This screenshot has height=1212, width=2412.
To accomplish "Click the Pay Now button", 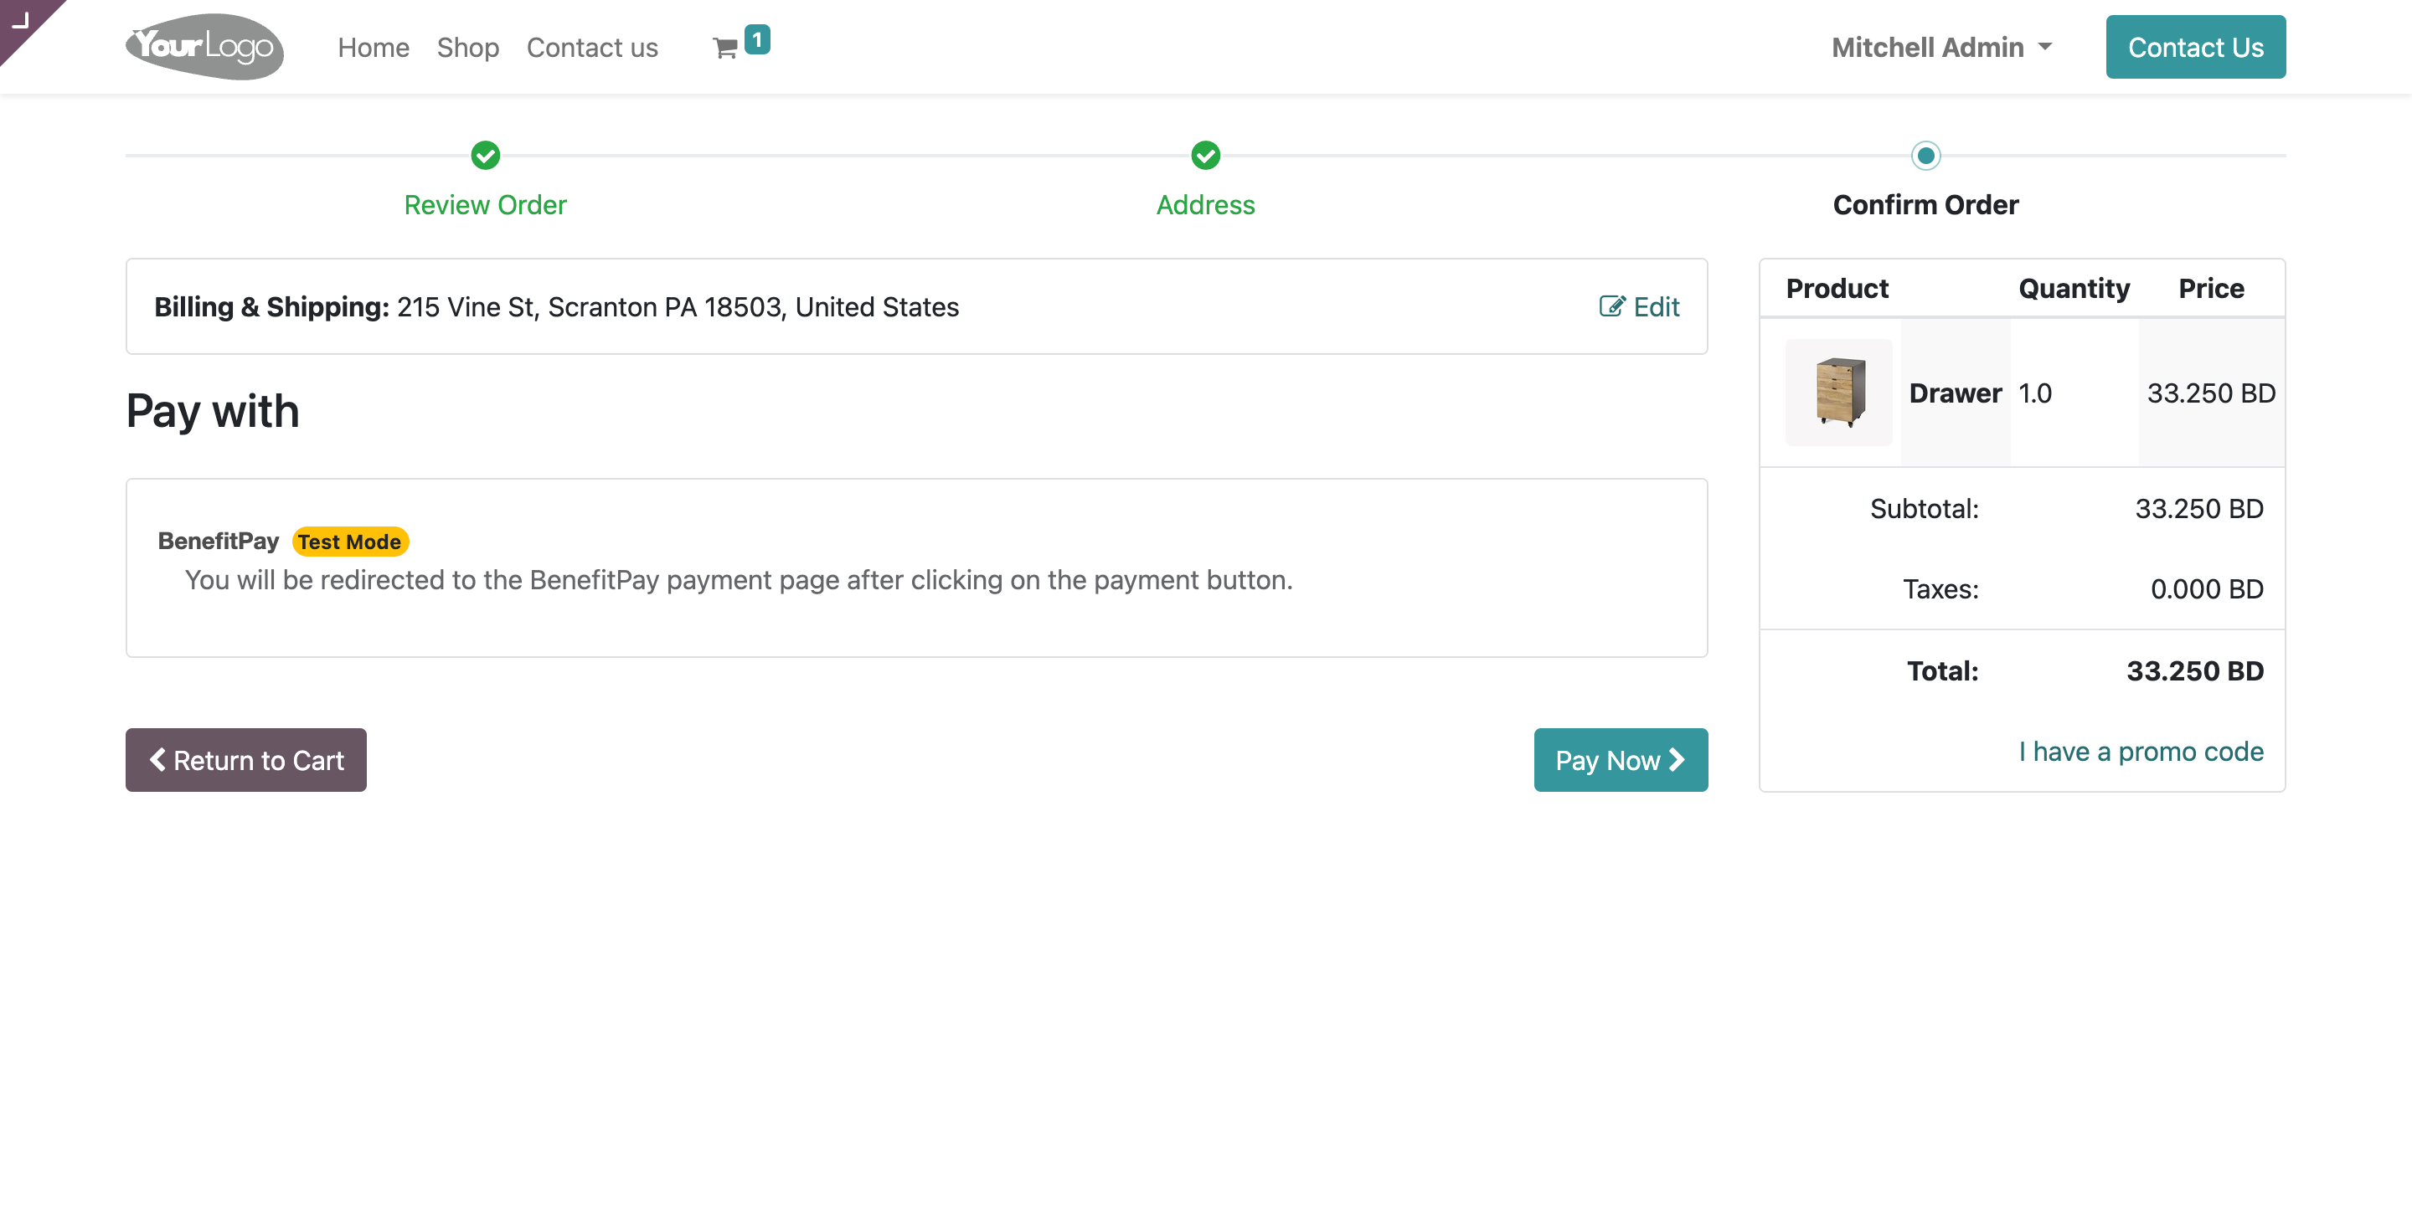I will tap(1620, 760).
